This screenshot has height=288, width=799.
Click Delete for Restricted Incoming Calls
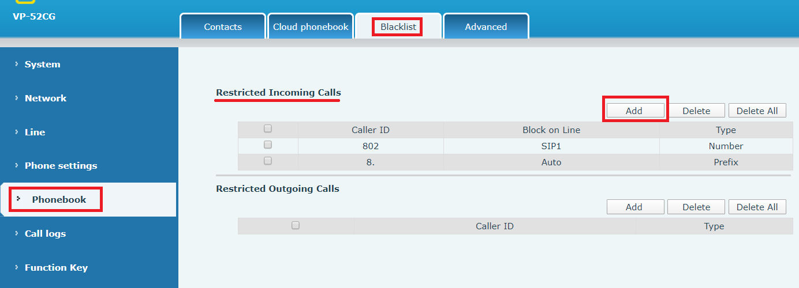696,111
